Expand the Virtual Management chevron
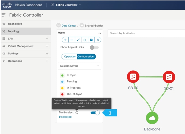Viewport: 185px width, 134px height. (47, 46)
